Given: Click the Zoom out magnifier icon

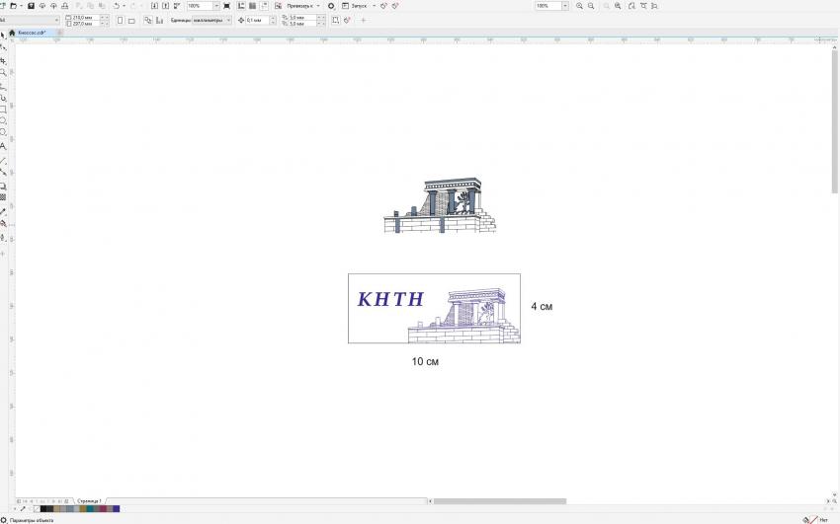Looking at the screenshot, I should tap(591, 6).
